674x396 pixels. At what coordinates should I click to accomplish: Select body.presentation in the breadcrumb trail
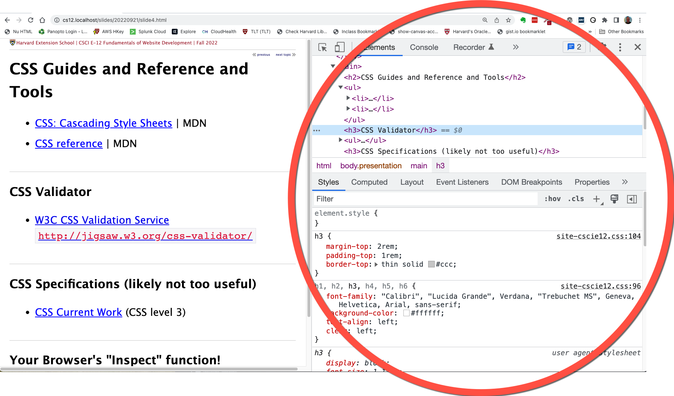(371, 166)
